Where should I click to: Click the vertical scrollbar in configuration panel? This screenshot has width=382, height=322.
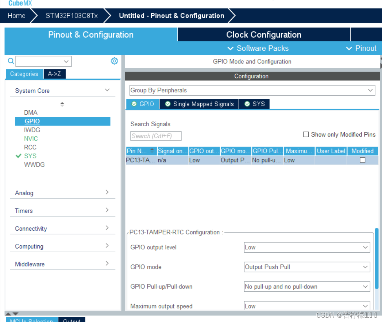click(377, 258)
